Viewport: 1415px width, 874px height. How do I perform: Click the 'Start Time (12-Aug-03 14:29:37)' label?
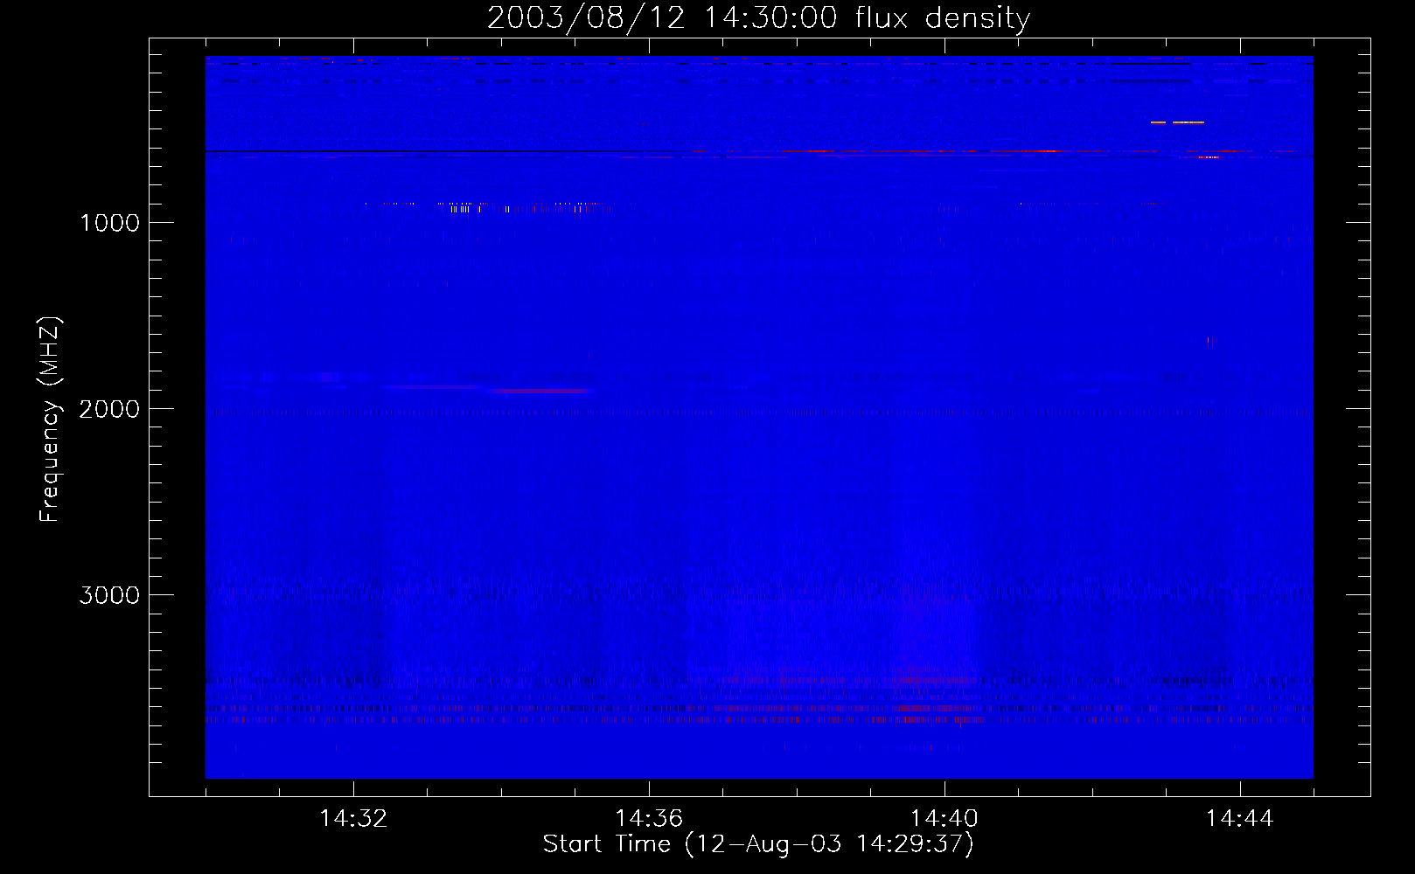point(757,844)
